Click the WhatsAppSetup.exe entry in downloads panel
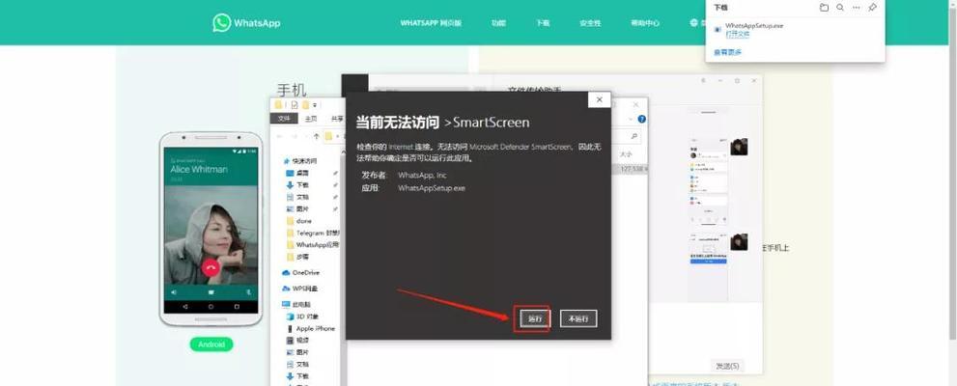The image size is (957, 386). click(754, 26)
